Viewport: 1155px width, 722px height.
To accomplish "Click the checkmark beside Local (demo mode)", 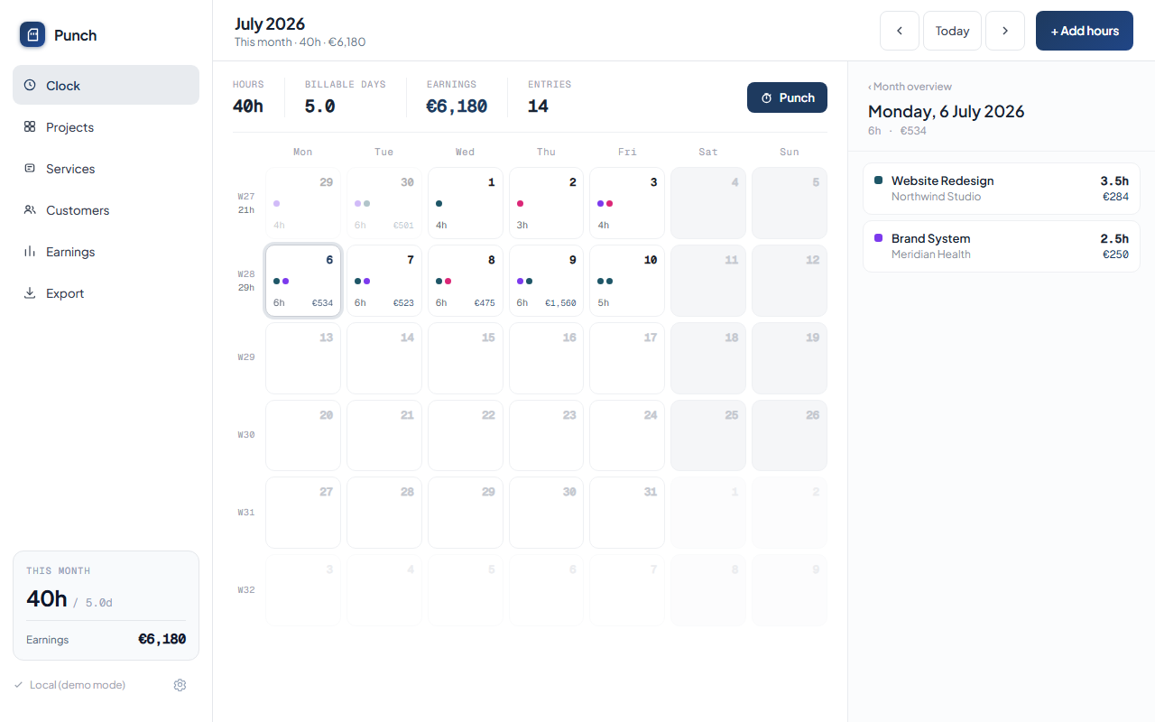I will coord(19,685).
